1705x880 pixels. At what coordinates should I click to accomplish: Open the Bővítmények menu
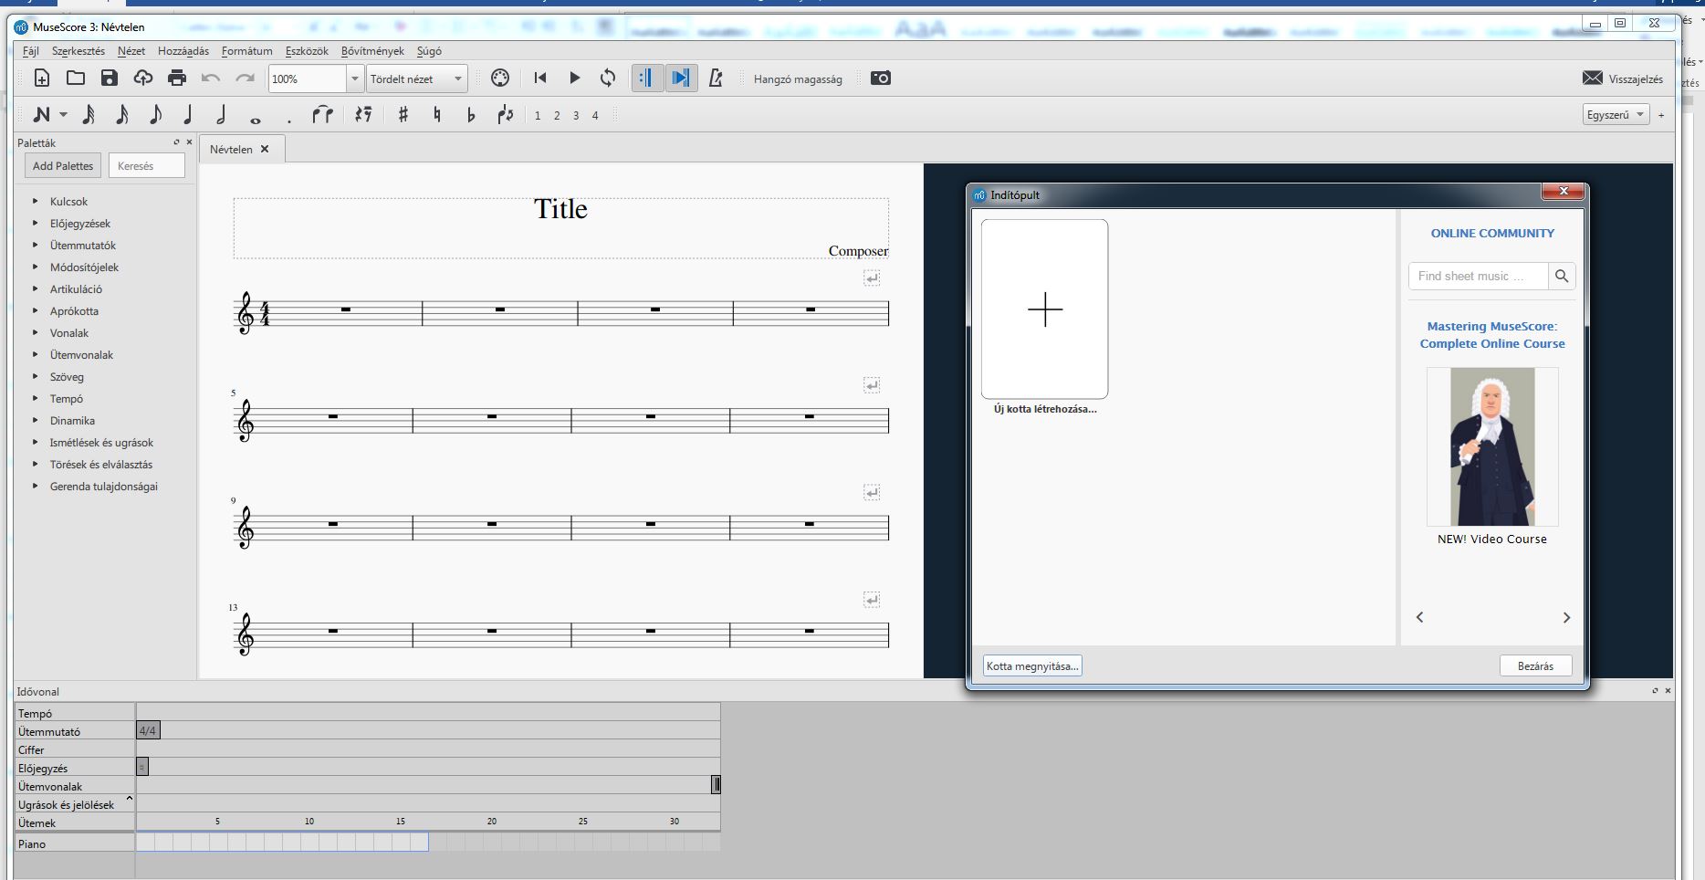(x=372, y=51)
